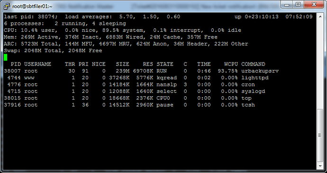Select the lighttpd command text

coord(255,78)
